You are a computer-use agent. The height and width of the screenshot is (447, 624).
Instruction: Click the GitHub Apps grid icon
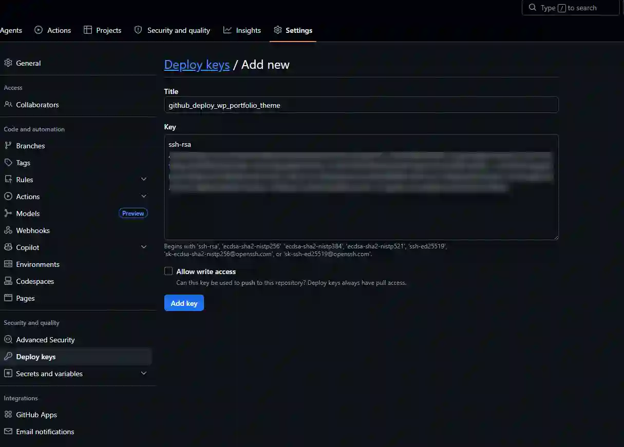[8, 415]
